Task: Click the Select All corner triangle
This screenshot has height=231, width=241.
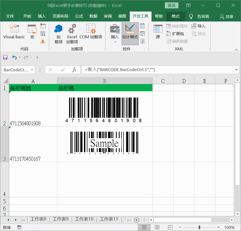Action: click(6, 81)
